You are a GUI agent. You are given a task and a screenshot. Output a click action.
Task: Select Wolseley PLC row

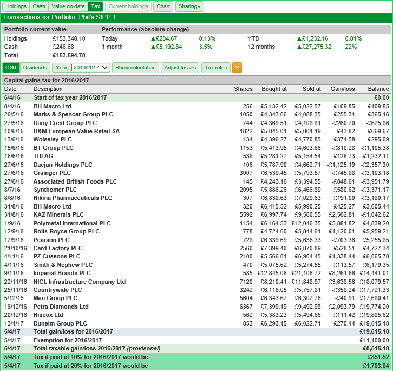(x=196, y=139)
